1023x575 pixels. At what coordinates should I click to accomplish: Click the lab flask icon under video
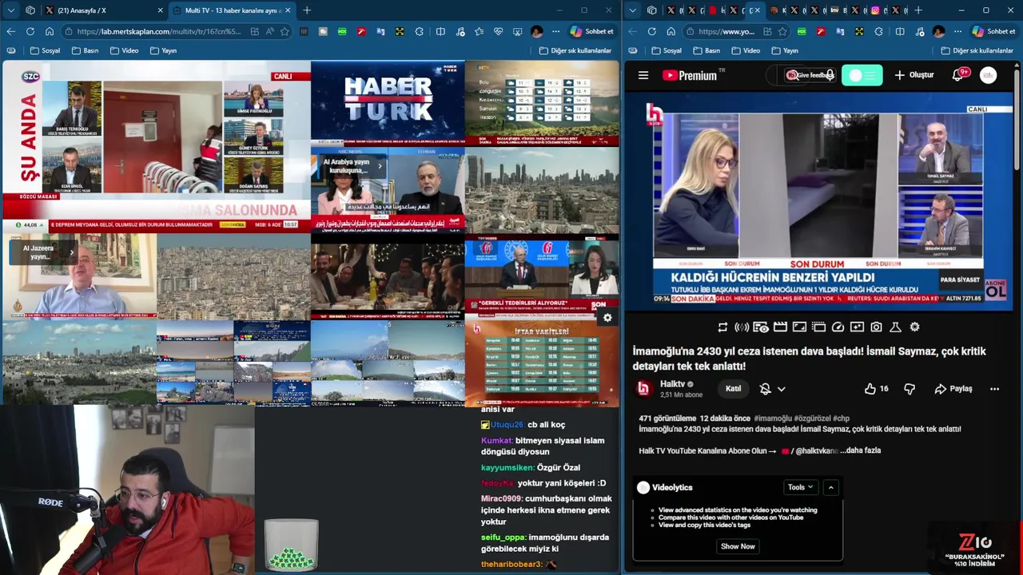pos(895,327)
